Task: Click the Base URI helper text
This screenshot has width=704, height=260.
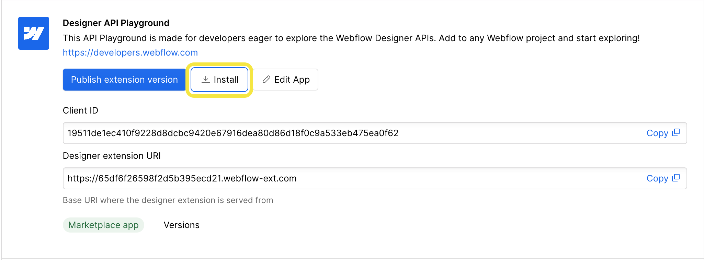Action: [x=168, y=200]
